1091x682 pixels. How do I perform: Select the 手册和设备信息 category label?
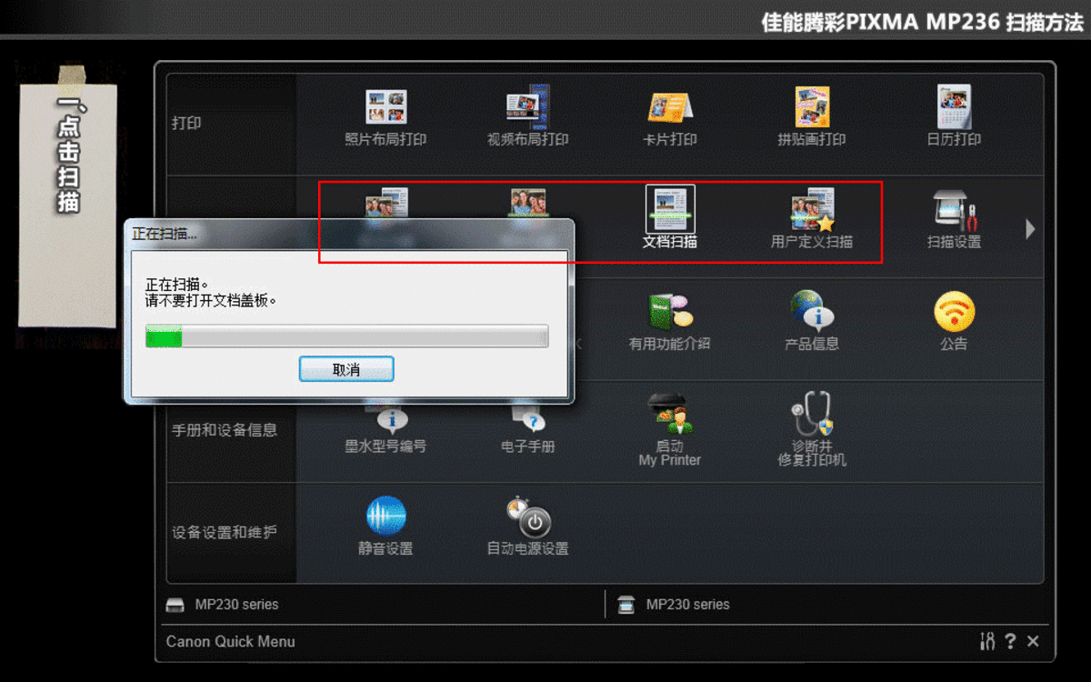coord(225,430)
